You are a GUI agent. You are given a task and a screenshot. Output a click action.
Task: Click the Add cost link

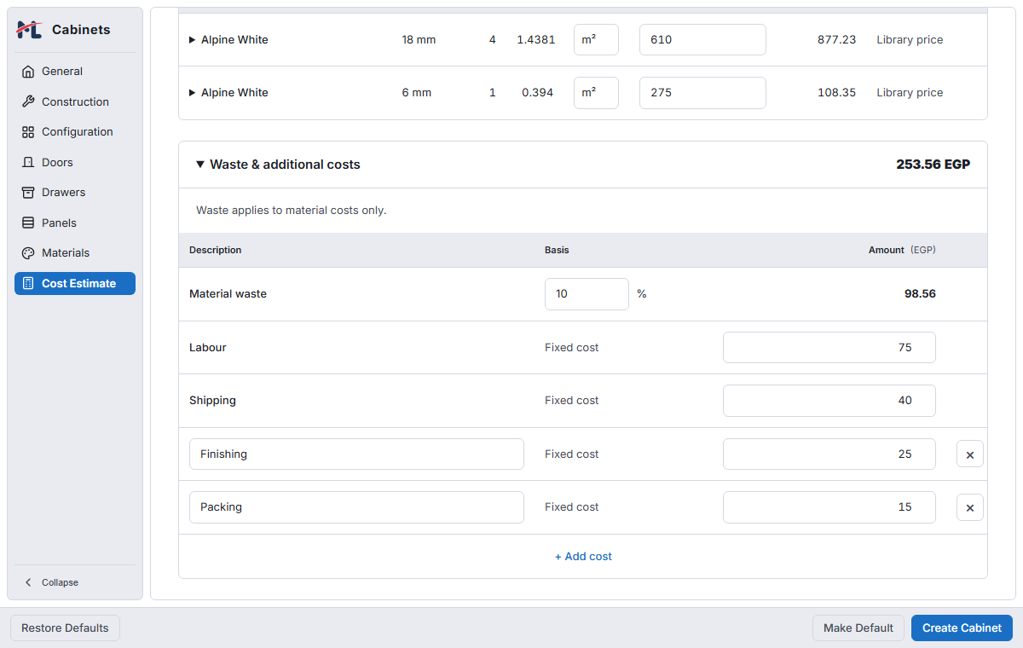(x=583, y=557)
